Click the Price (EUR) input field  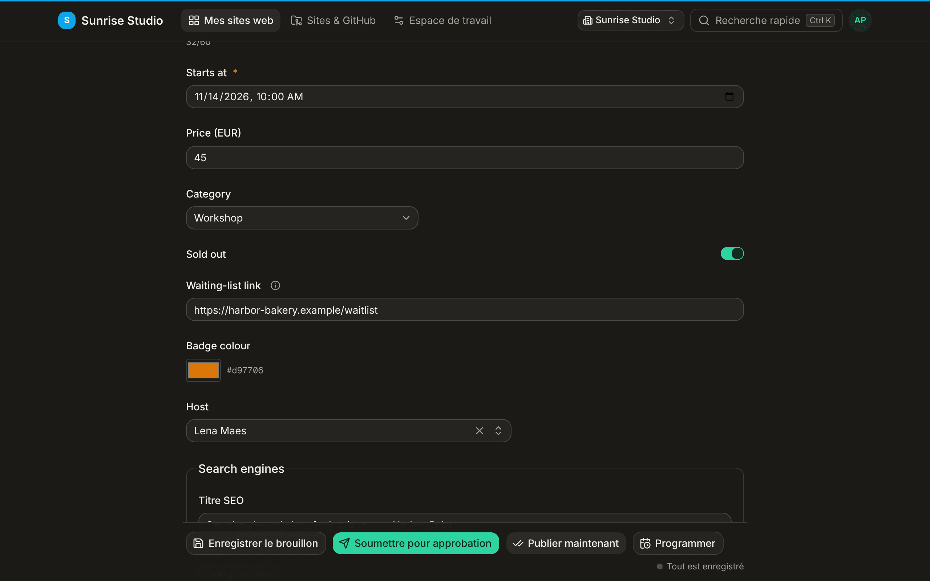tap(465, 158)
